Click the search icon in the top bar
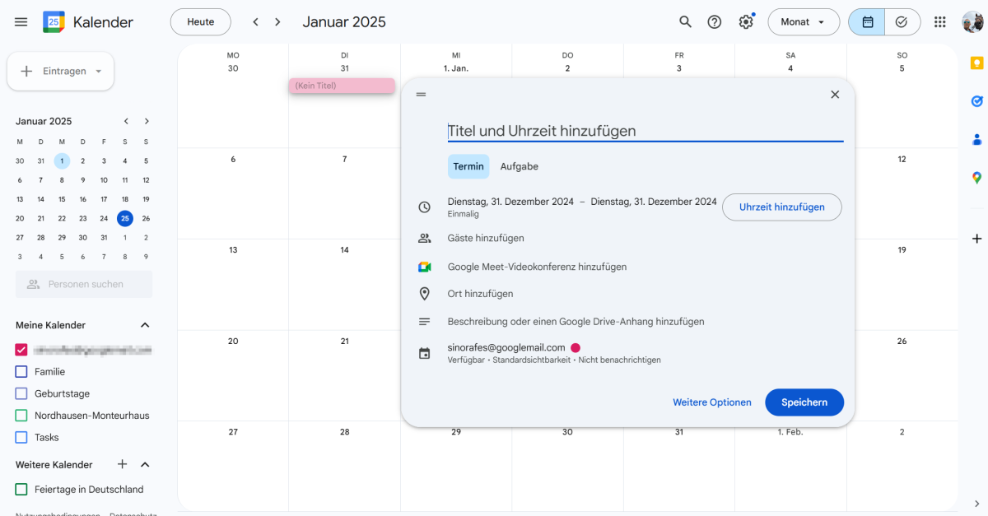This screenshot has height=516, width=988. coord(685,22)
